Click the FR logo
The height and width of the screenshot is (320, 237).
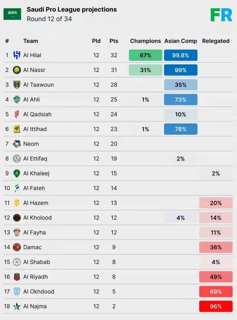[x=221, y=15]
